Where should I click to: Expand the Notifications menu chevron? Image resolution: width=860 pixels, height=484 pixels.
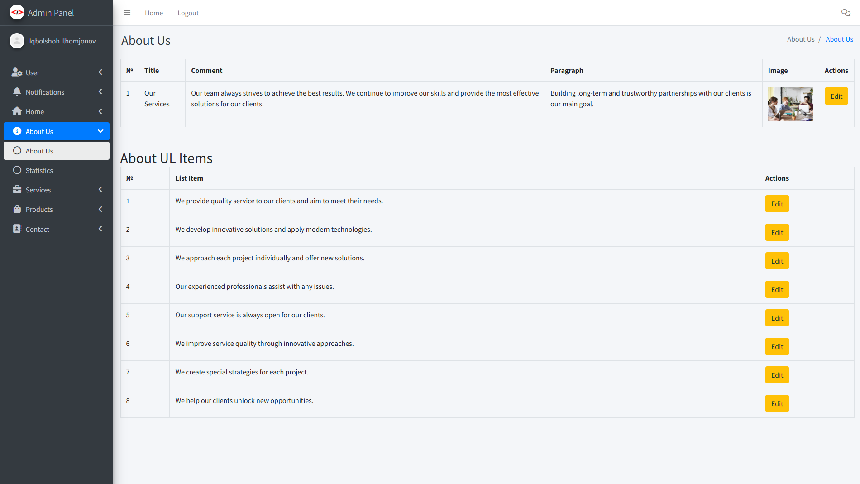click(x=100, y=92)
